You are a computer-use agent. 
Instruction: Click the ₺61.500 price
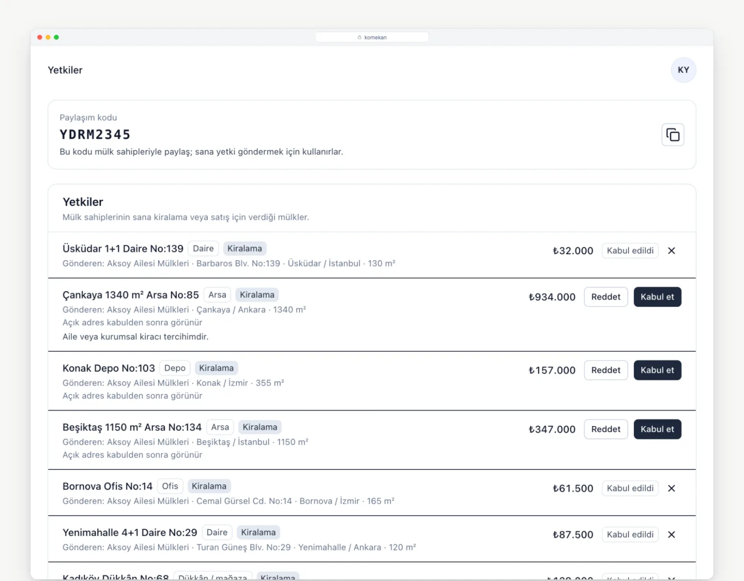click(573, 488)
